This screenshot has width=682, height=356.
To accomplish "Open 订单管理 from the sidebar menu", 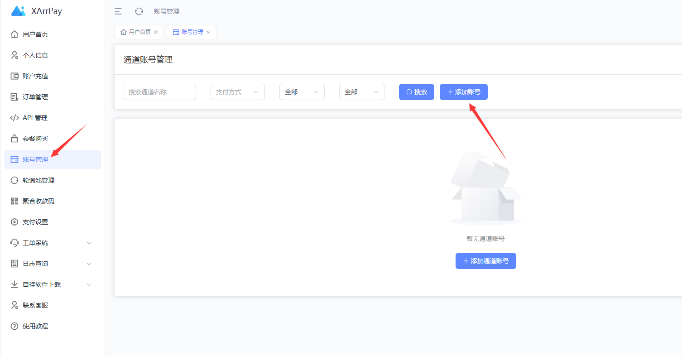I will (53, 97).
